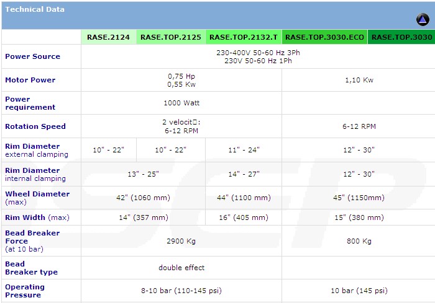This screenshot has height=303, width=435.
Task: Select the RASE.TOP.2125 column header
Action: pos(171,37)
